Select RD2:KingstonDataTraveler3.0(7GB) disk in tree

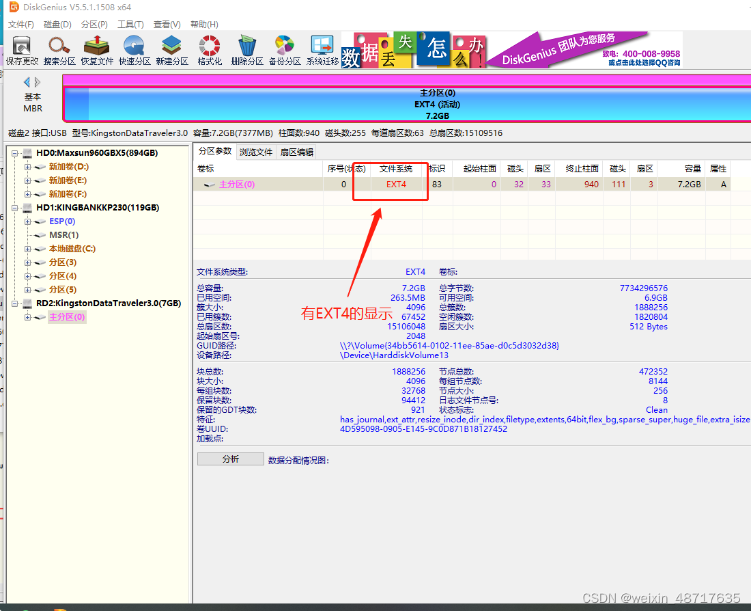109,303
